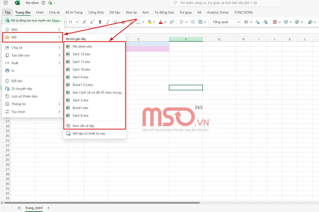Viewport: 319px width, 212px height.
Task: Click the add new sheet plus icon
Action: point(48,208)
